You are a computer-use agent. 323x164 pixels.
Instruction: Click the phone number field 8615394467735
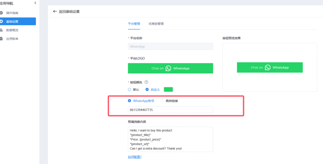[x=170, y=110]
